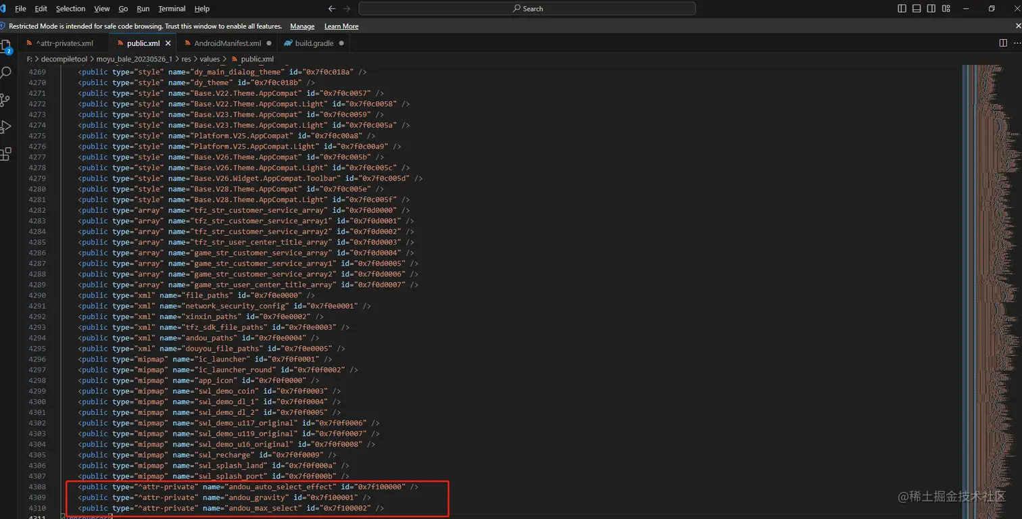Select the public.xml editor tab
The width and height of the screenshot is (1022, 519).
(142, 43)
